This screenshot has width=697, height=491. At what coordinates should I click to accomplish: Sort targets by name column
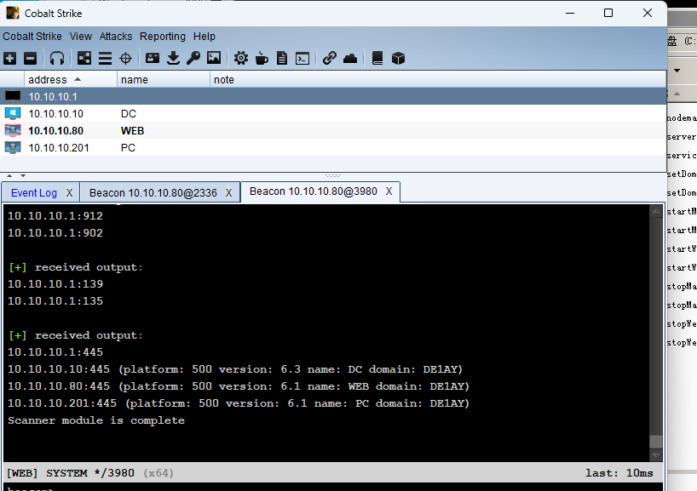click(x=164, y=79)
